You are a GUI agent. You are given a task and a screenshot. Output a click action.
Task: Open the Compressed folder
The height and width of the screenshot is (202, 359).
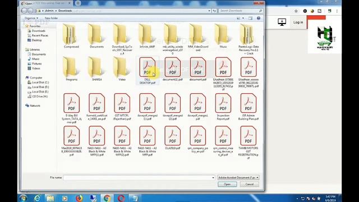pos(71,36)
